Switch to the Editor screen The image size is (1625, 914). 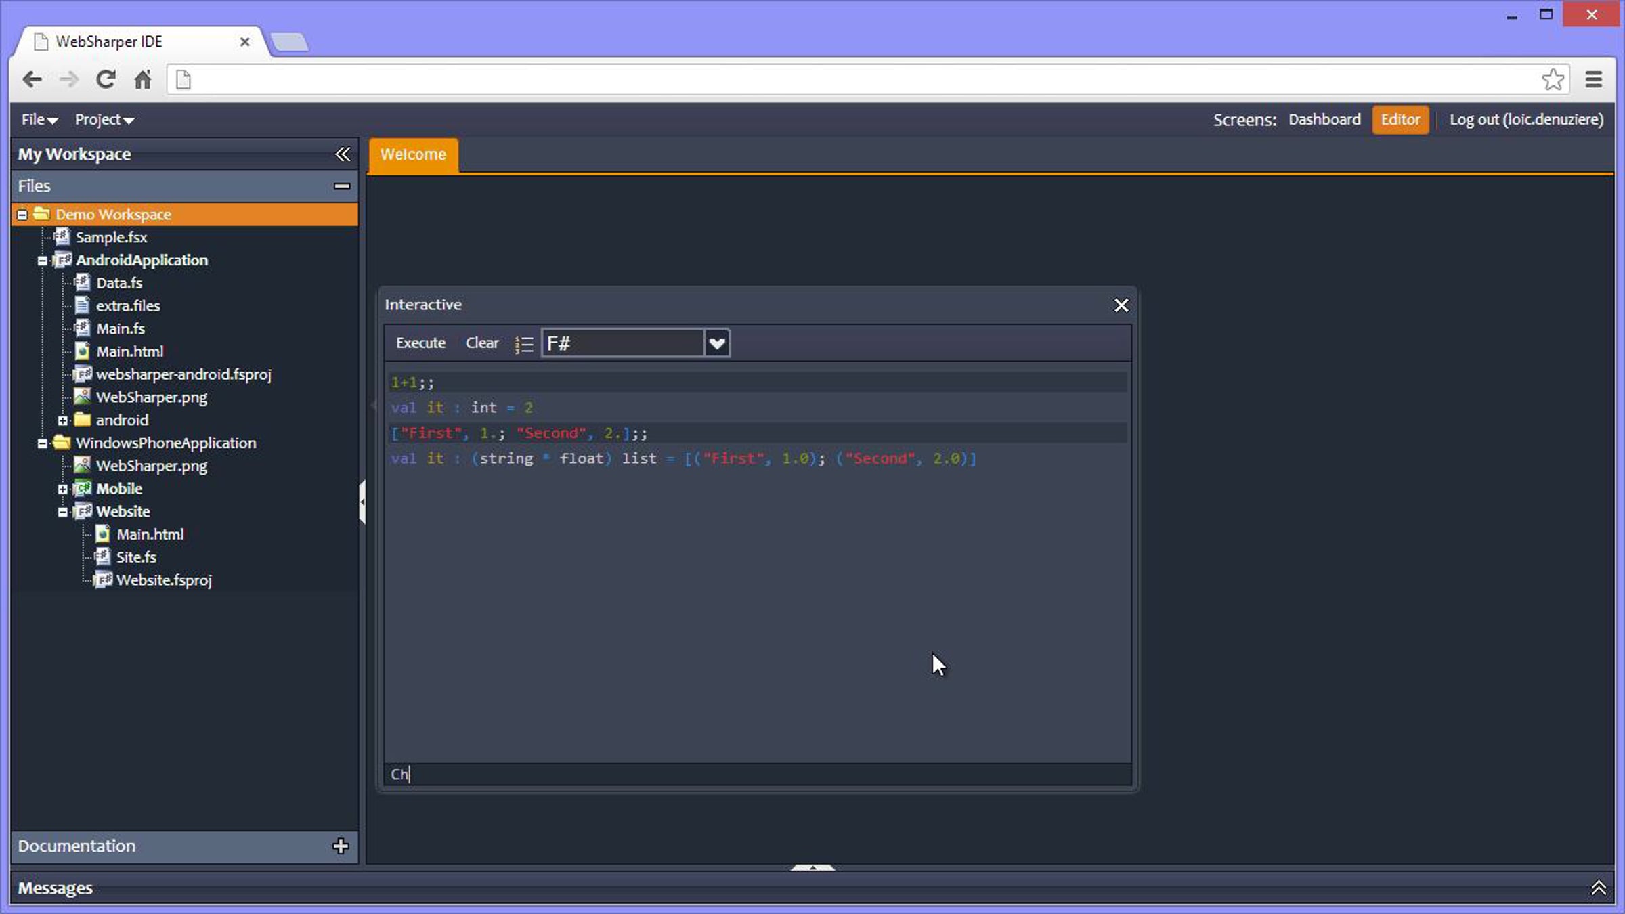[x=1400, y=120]
